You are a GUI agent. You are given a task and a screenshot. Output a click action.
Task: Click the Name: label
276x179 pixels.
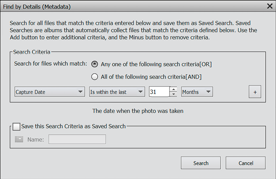(36, 140)
